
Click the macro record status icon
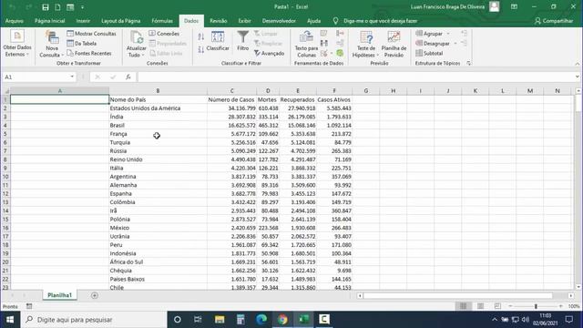click(x=29, y=306)
